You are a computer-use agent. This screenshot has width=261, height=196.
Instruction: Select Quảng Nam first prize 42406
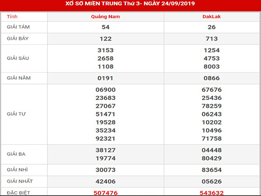click(x=106, y=181)
